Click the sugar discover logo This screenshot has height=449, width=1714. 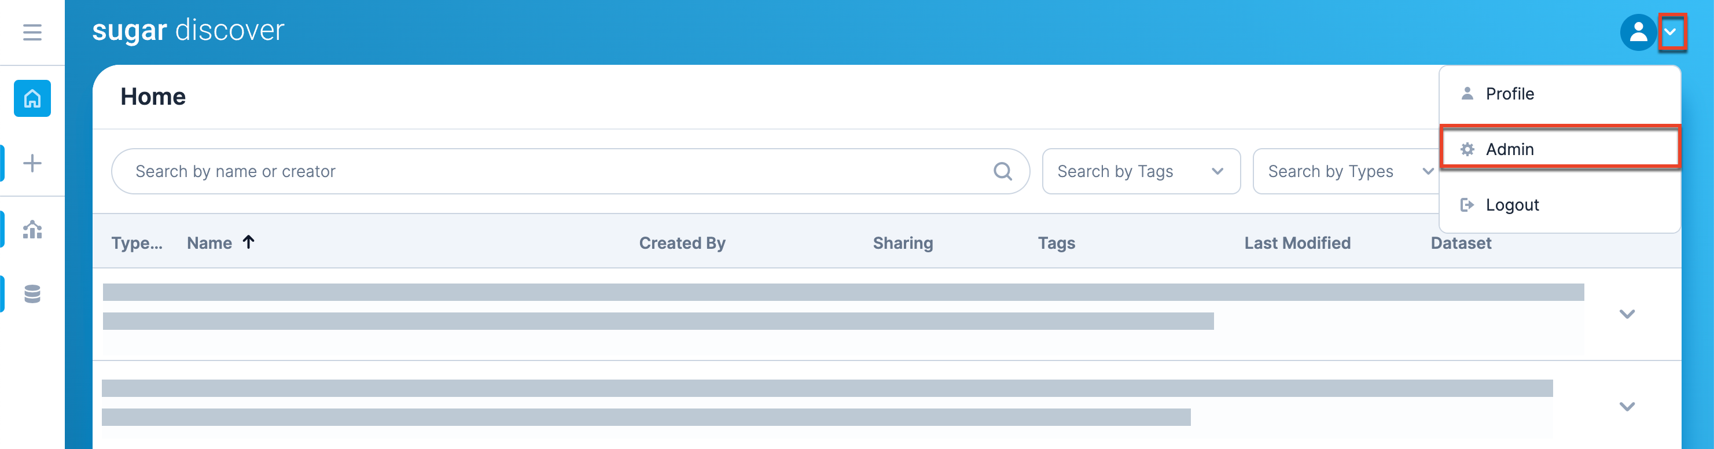[188, 31]
